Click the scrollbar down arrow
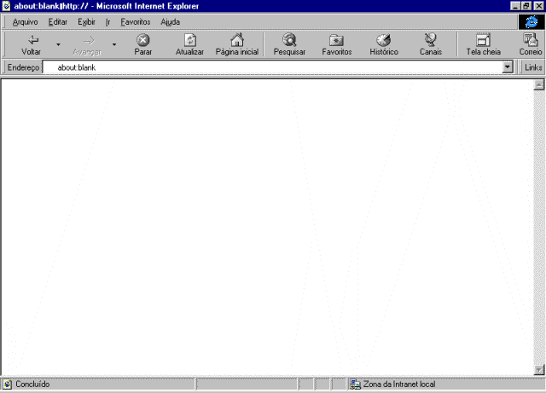Viewport: 546px width, 393px height. click(x=538, y=370)
